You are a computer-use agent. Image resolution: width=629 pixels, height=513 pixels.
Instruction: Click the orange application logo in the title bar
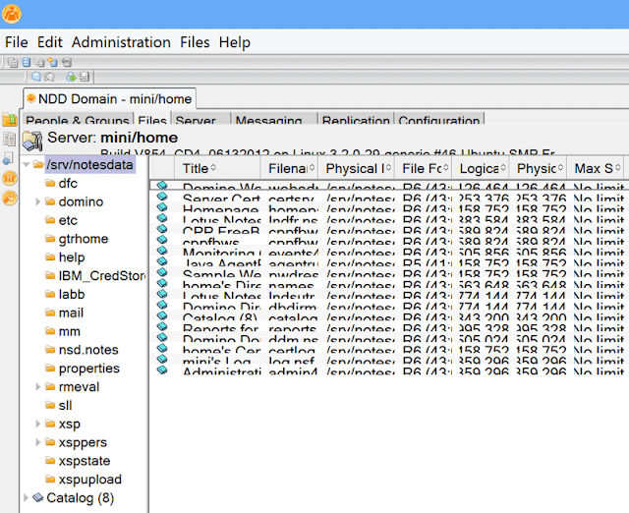pos(12,14)
